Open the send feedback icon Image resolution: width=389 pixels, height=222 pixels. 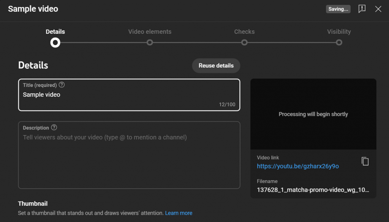pos(362,9)
